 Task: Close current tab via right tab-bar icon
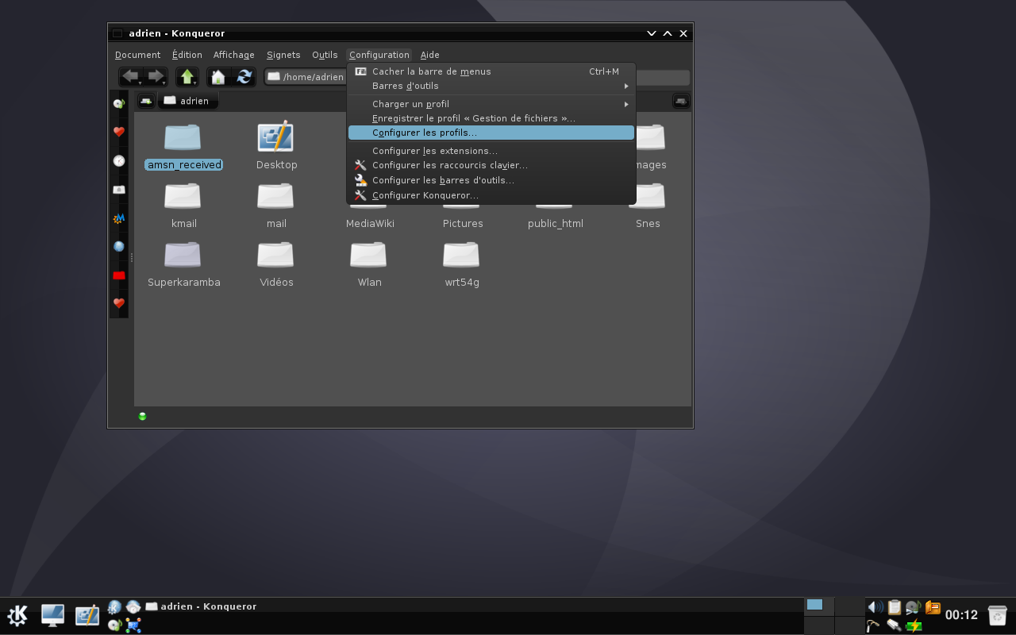[x=681, y=101]
